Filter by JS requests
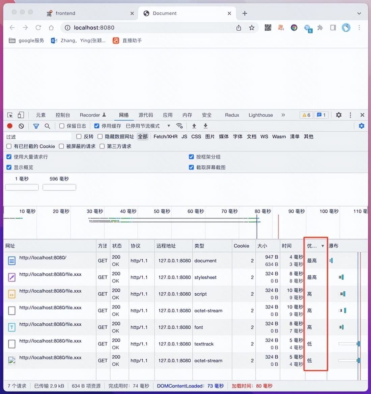Viewport: 371px width, 394px height. (184, 136)
